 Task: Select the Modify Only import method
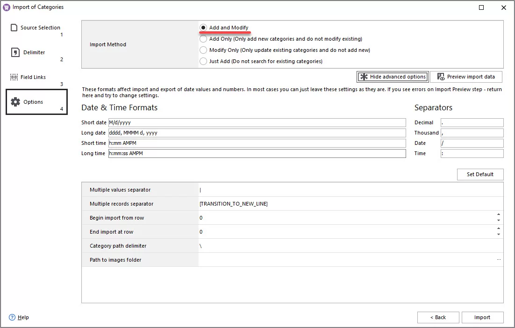pyautogui.click(x=203, y=50)
